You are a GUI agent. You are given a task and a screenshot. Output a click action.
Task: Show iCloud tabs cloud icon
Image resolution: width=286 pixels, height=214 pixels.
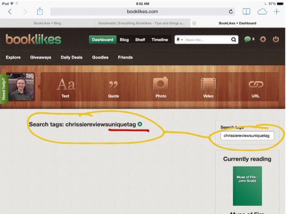coord(262,11)
